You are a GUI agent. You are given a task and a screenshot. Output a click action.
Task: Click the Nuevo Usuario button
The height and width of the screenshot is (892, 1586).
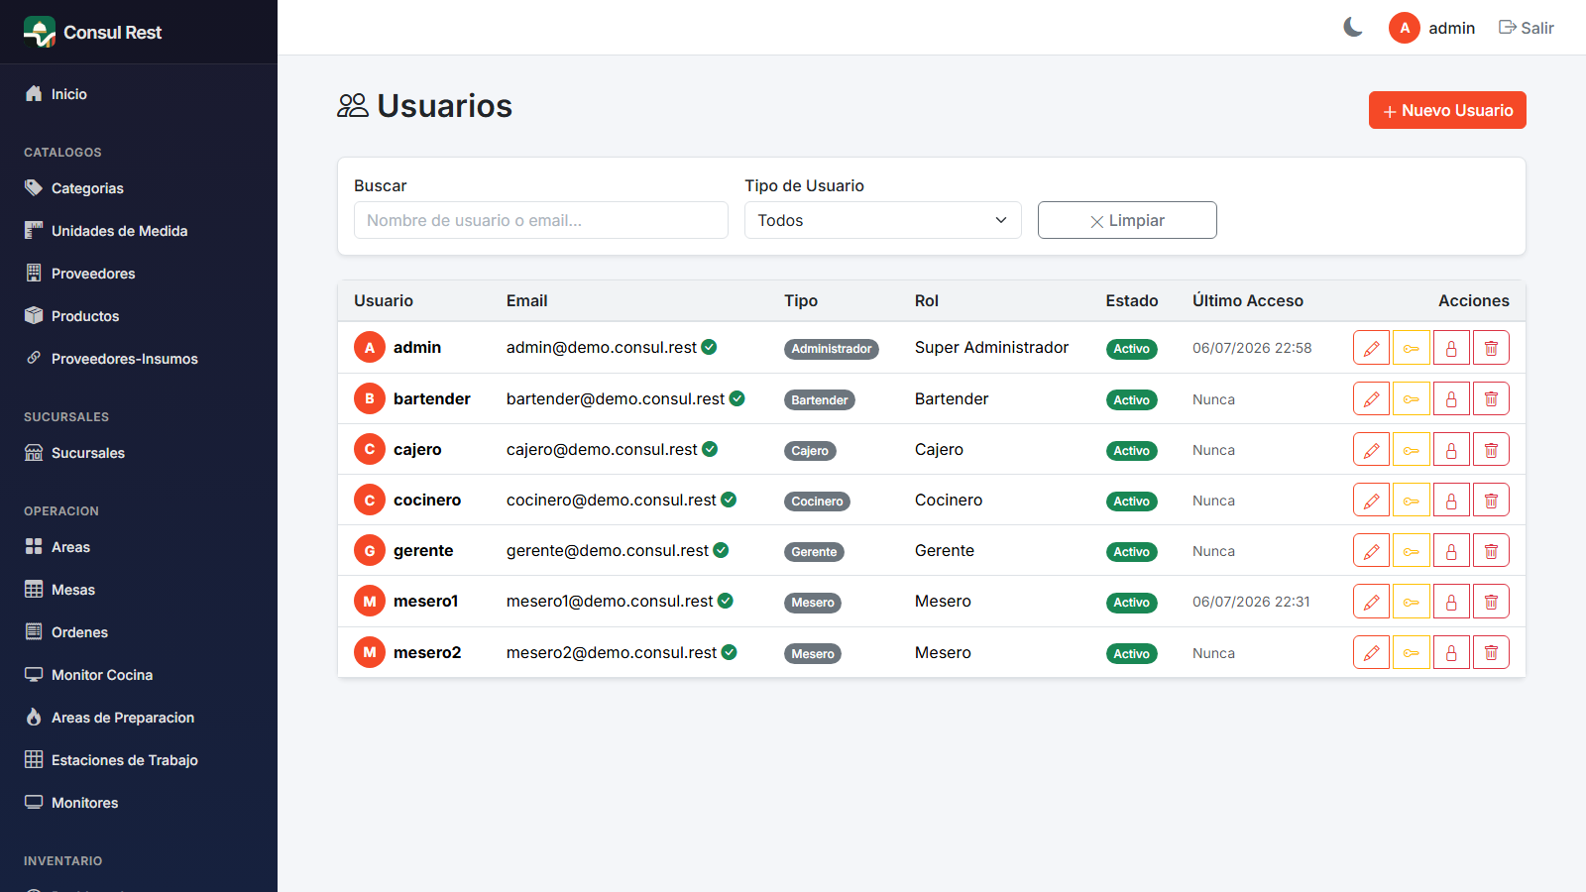(1447, 110)
